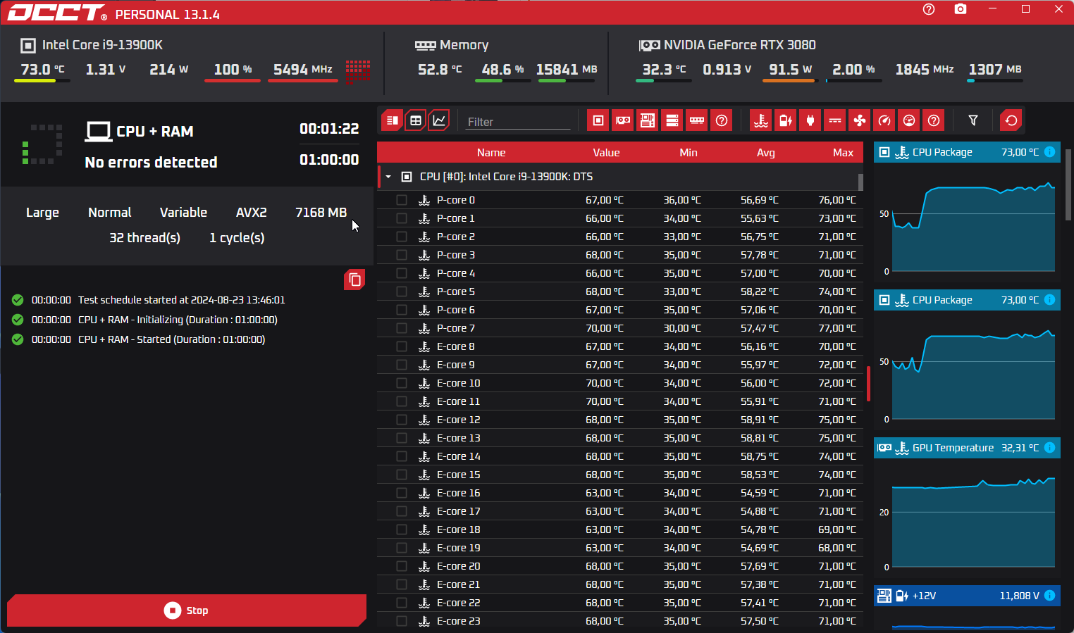The height and width of the screenshot is (633, 1074).
Task: Sort table by Name column header
Action: pyautogui.click(x=491, y=153)
